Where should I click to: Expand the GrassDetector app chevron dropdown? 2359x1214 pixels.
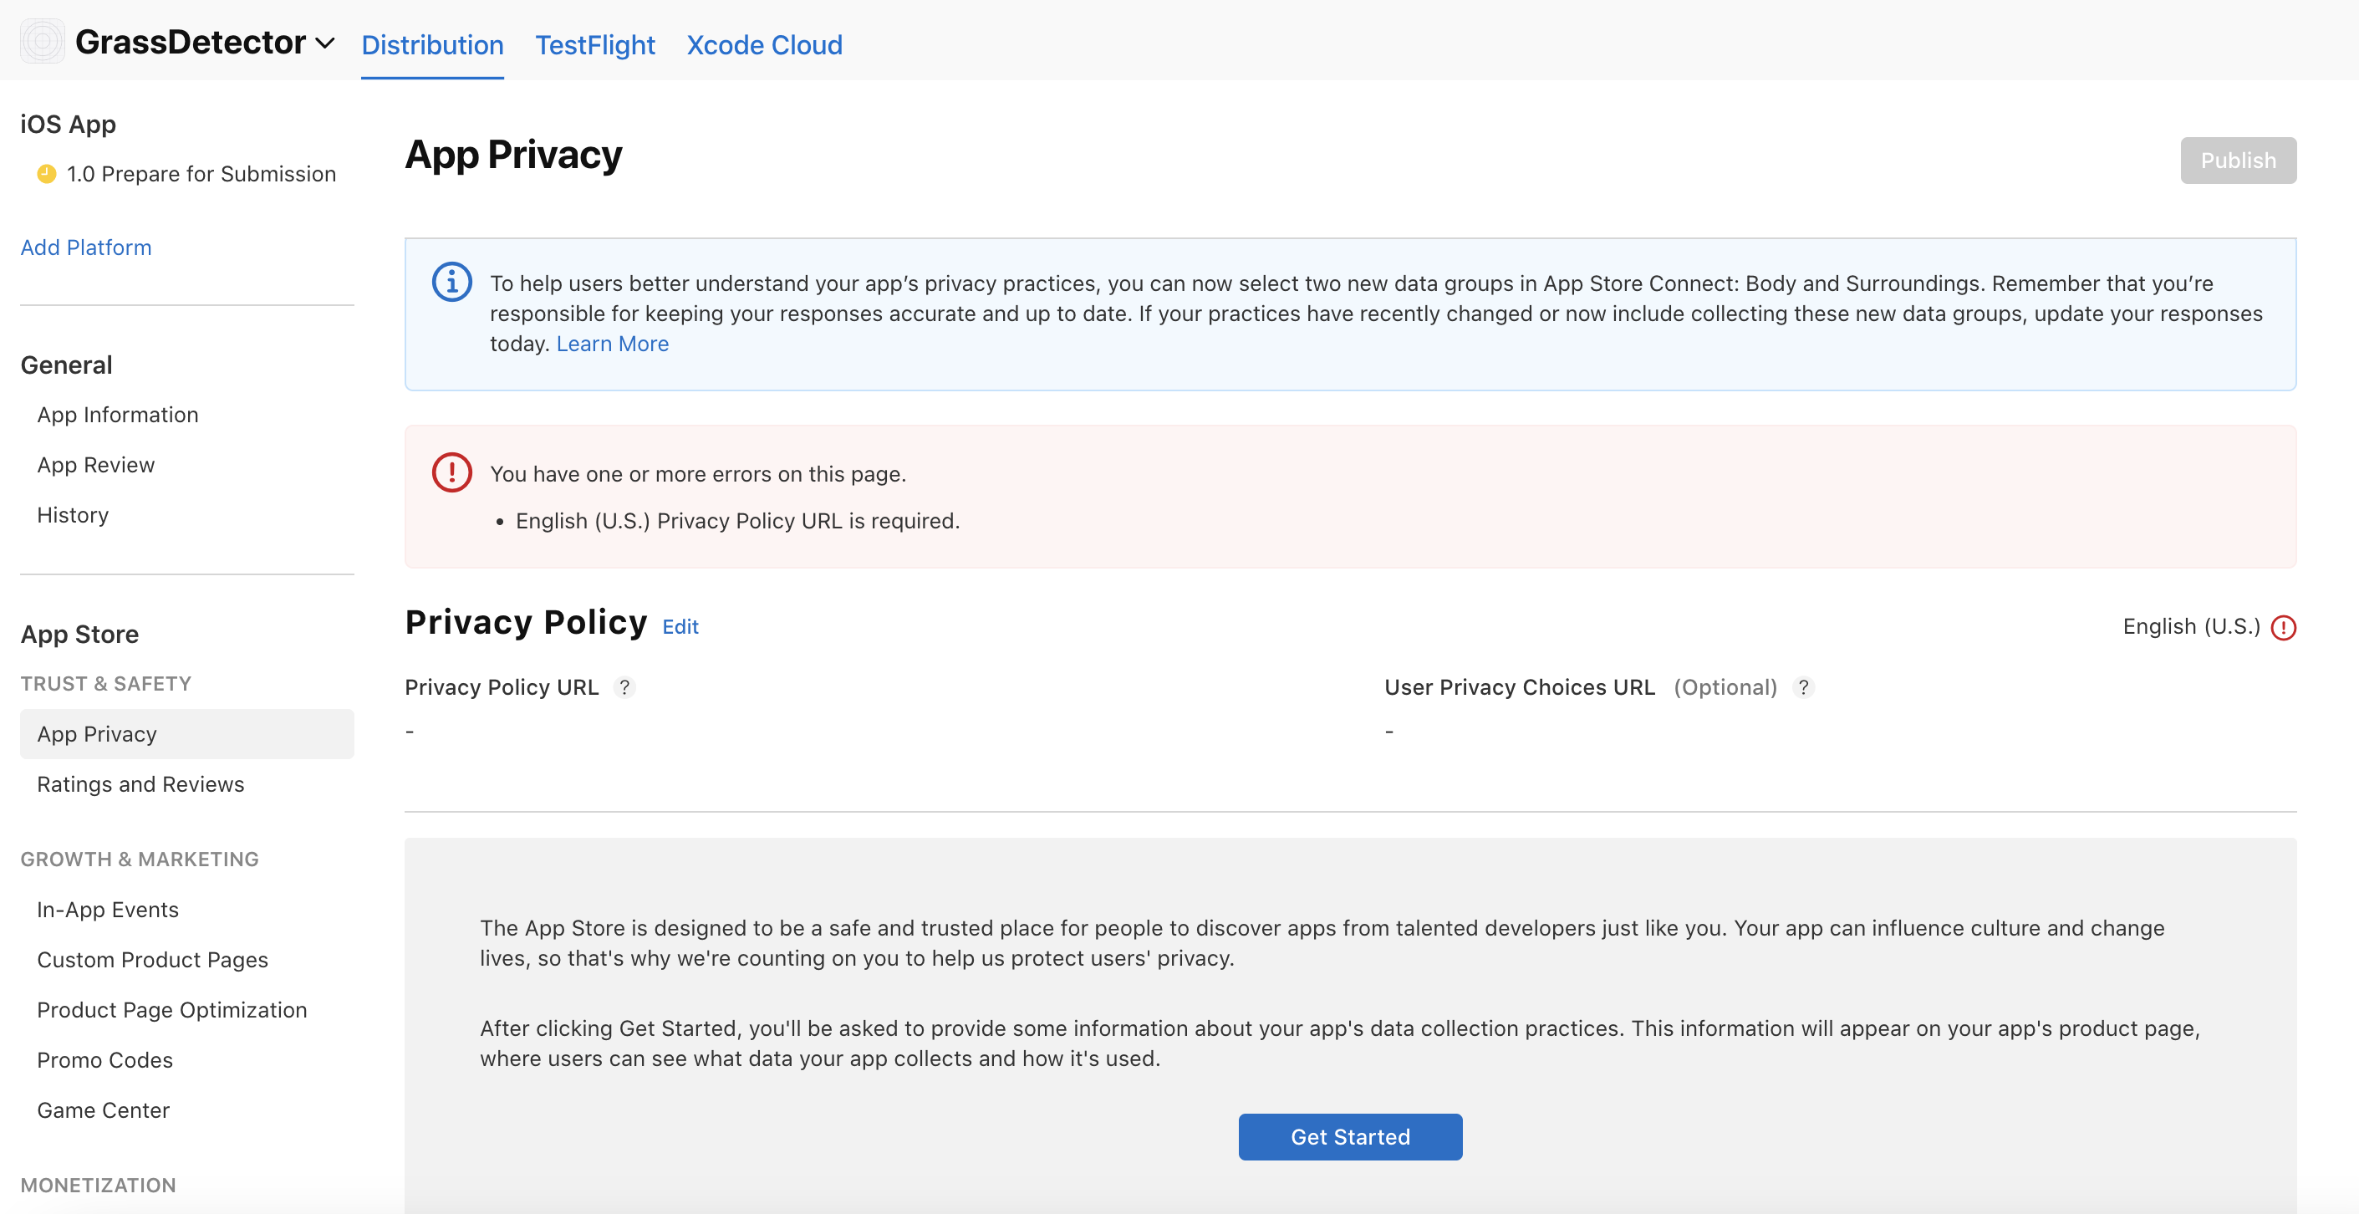325,43
